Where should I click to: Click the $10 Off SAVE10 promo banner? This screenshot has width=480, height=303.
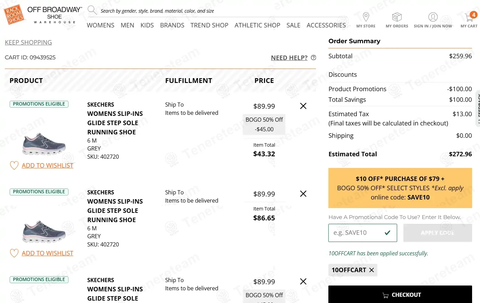pyautogui.click(x=400, y=188)
